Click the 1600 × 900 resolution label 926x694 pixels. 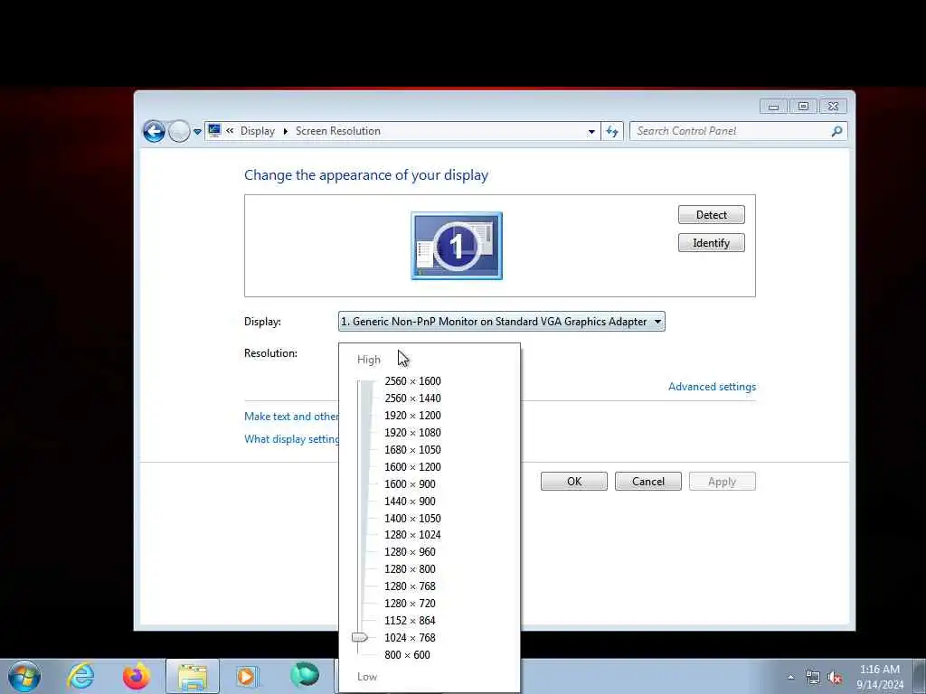(x=410, y=484)
